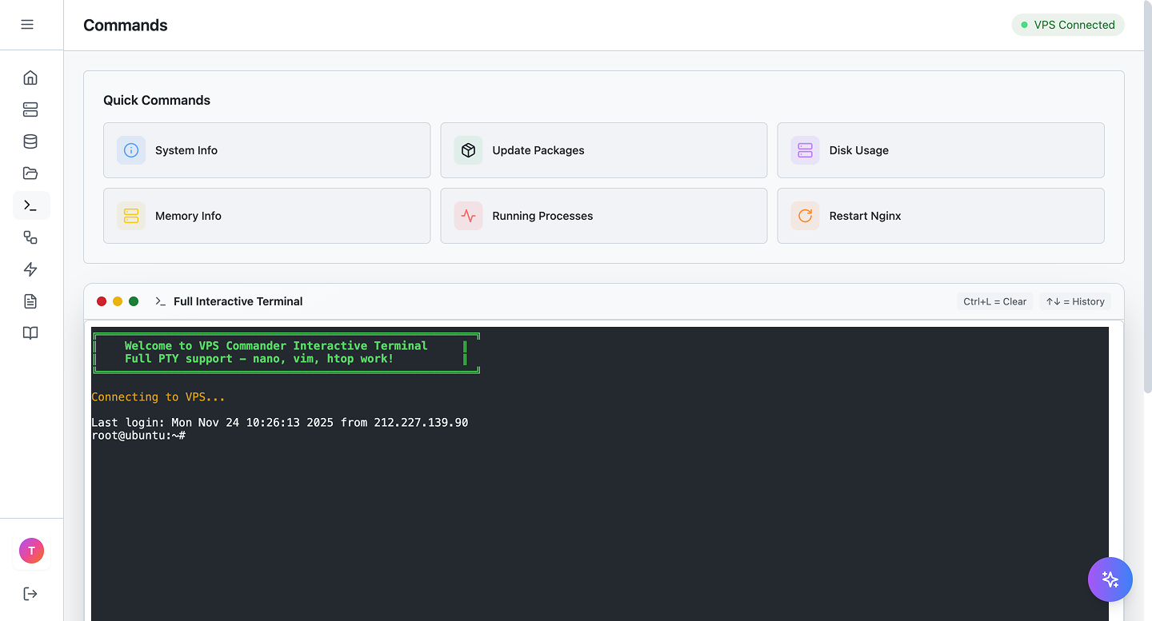Open the logs document icon in sidebar
1152x621 pixels.
(30, 301)
